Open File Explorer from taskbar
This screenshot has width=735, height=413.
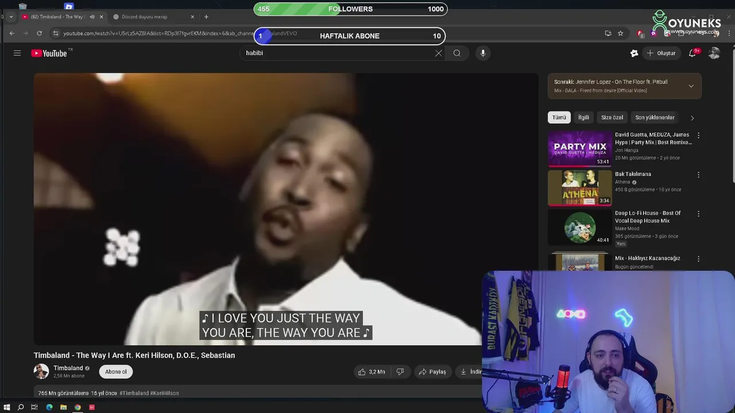[63, 407]
